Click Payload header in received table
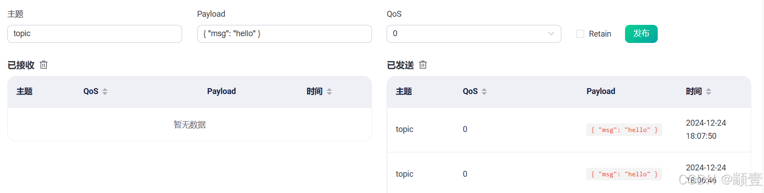Image resolution: width=764 pixels, height=193 pixels. pos(221,91)
